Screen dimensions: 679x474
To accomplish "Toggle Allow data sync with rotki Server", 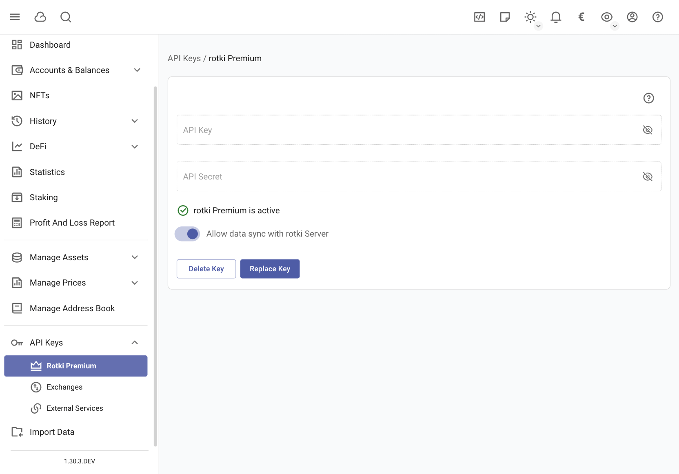I will point(187,234).
